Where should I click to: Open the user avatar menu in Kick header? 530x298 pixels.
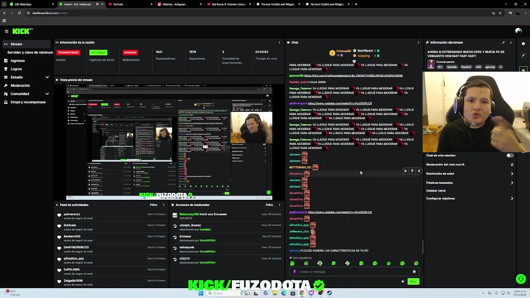pos(518,31)
